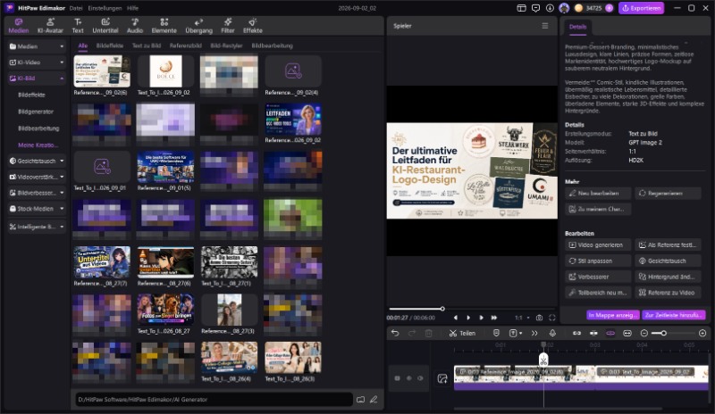Open folder icon next to path field
Screen dimensions: 715x414
[361, 400]
